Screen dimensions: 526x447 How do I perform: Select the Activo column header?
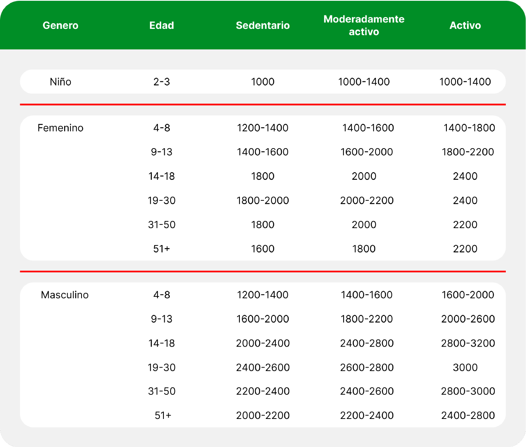[x=465, y=25]
